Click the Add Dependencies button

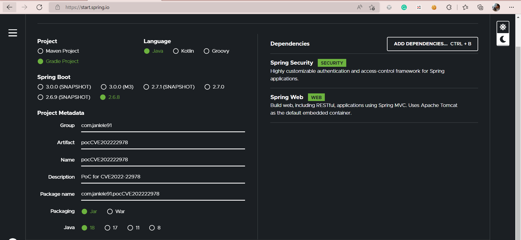pos(432,44)
